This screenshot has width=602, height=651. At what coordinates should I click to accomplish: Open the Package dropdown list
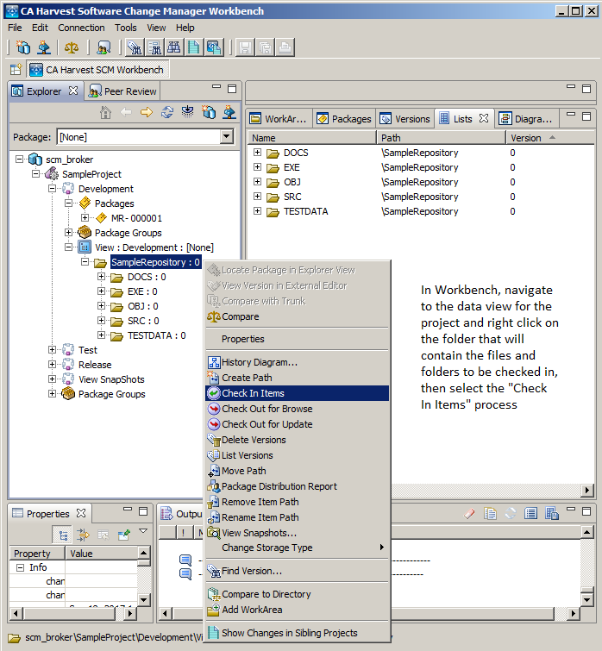coord(226,136)
